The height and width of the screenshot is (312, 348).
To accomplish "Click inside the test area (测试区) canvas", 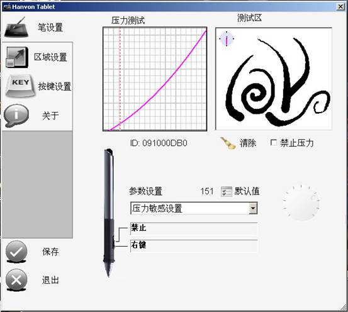I will tap(274, 79).
